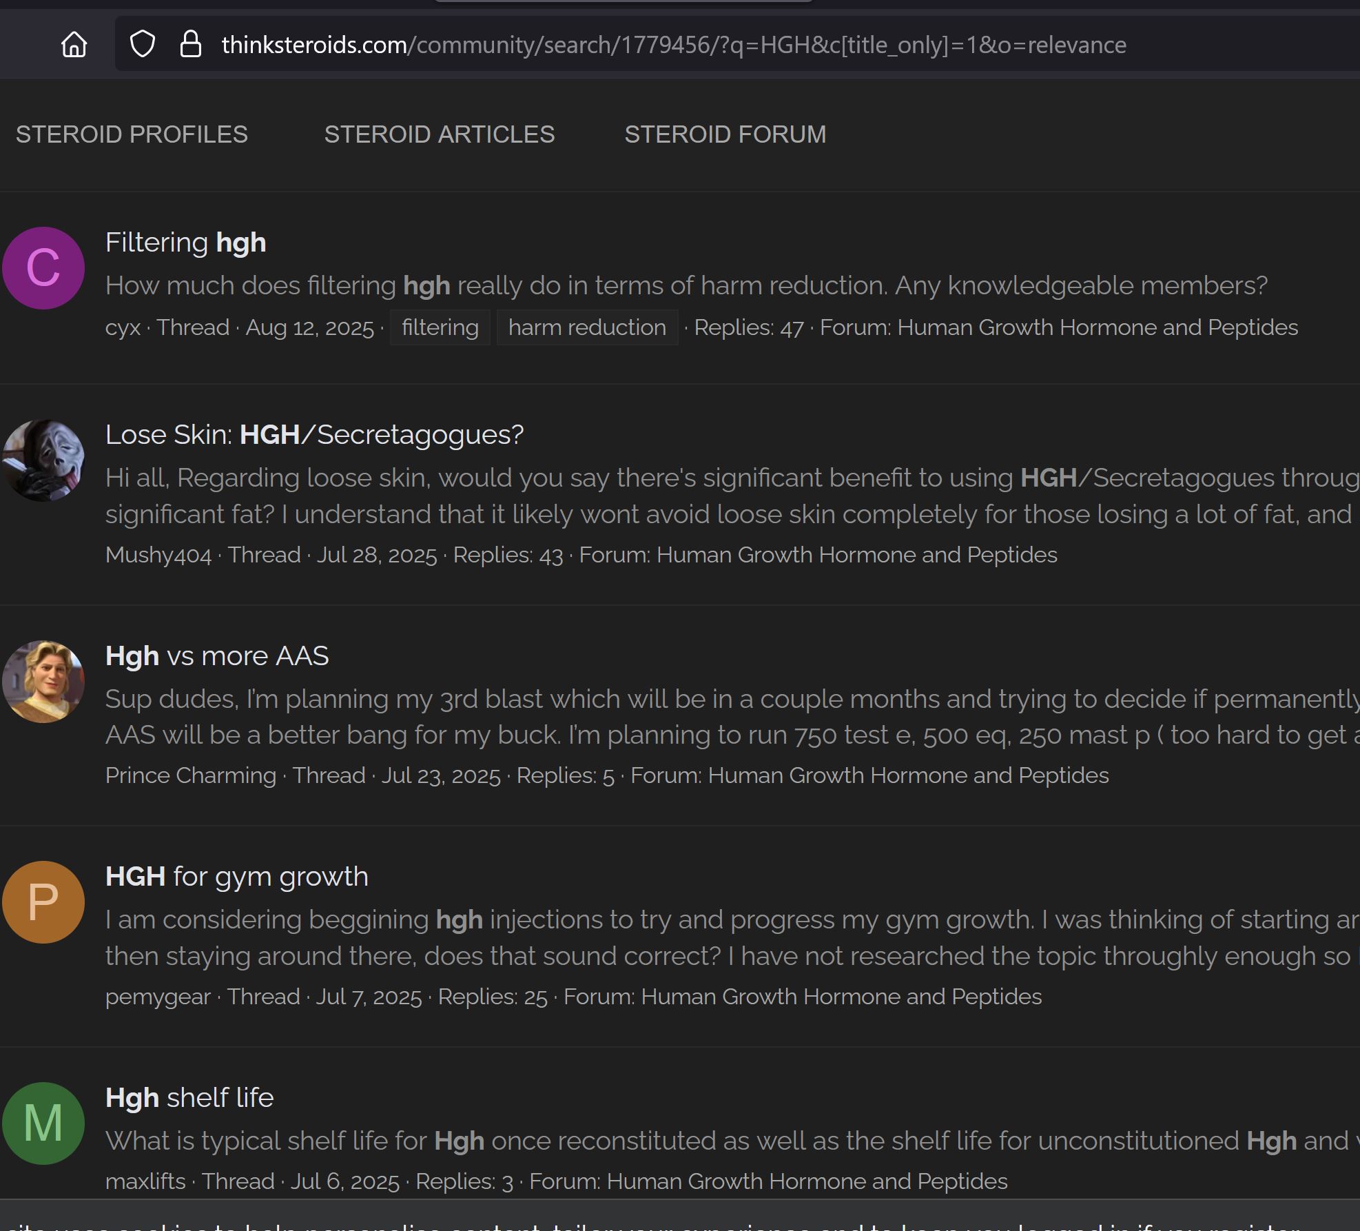Click Mushy404's ghost mask avatar
This screenshot has height=1231, width=1360.
43,460
